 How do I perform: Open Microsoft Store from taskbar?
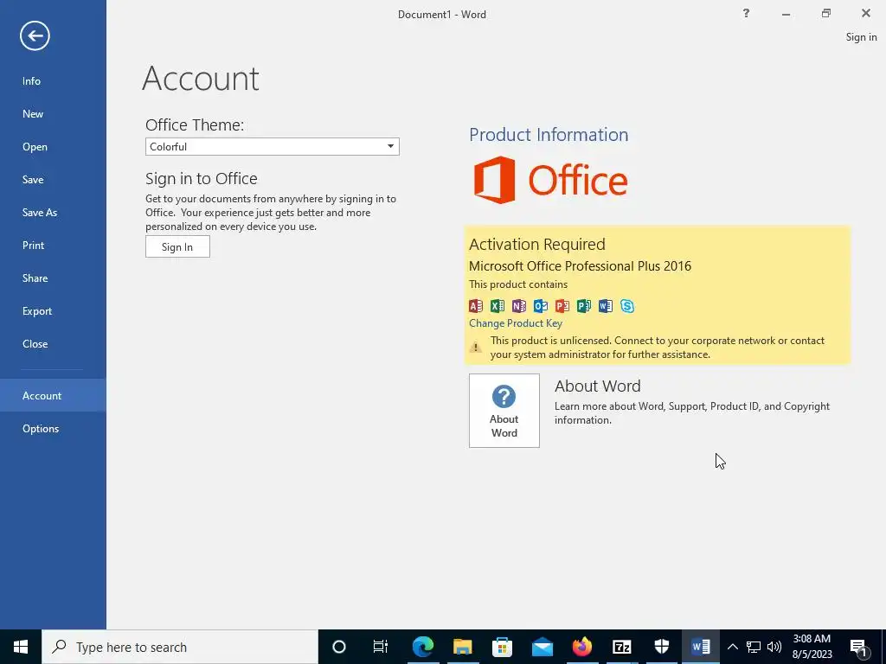[x=502, y=647]
